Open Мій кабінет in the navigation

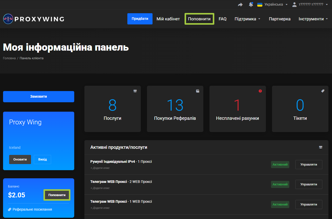(168, 19)
